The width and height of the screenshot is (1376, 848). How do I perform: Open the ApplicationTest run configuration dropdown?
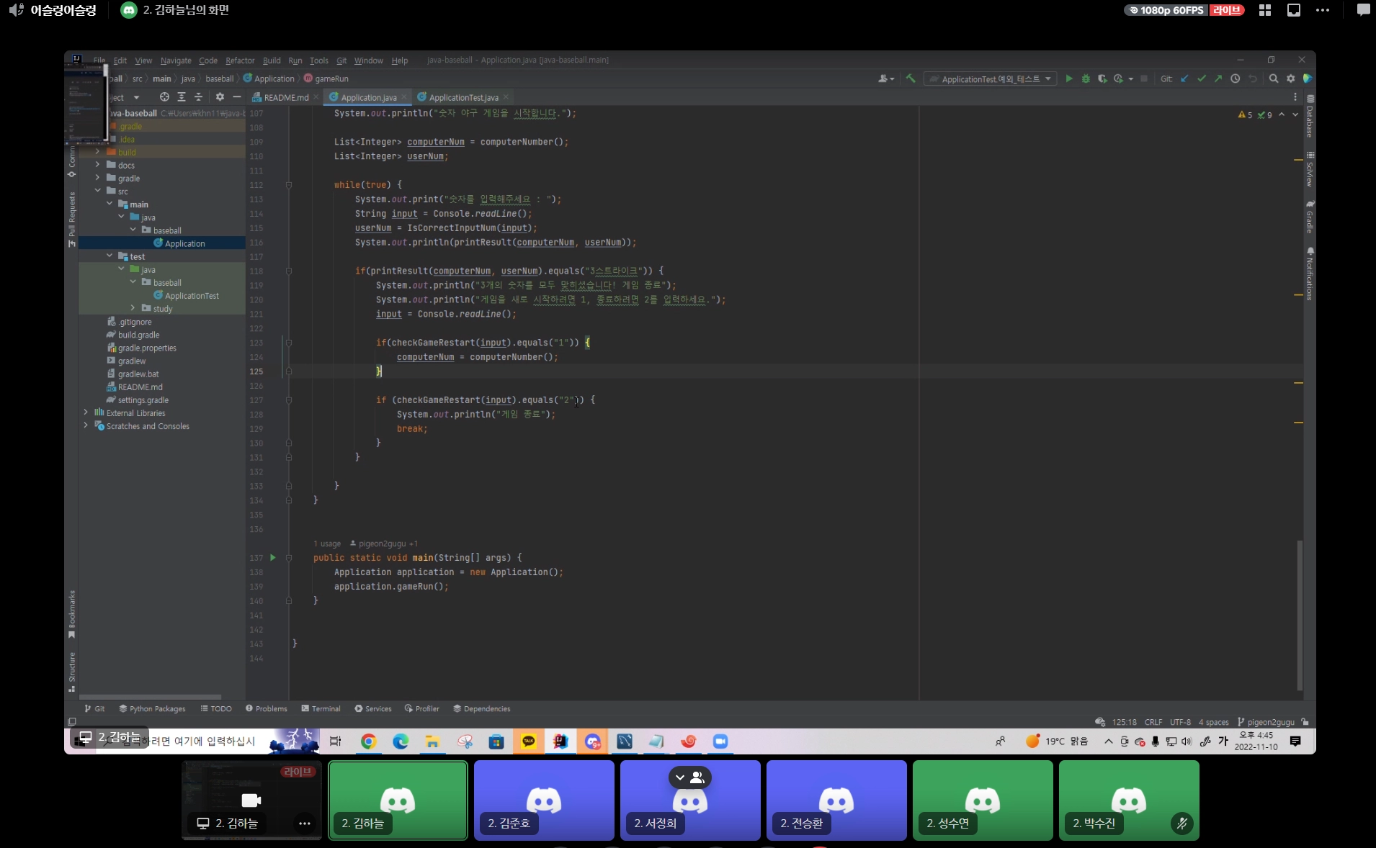point(991,79)
